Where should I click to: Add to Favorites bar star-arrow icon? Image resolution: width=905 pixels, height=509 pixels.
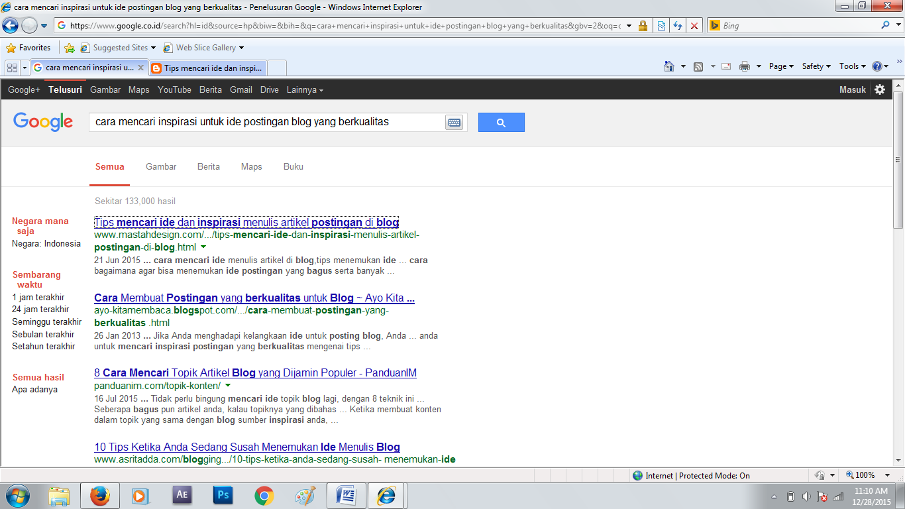click(70, 48)
